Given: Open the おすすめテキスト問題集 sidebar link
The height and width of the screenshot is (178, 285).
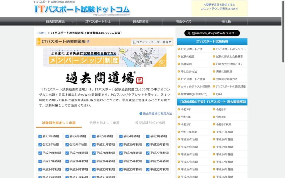Looking at the screenshot, I should click(196, 87).
